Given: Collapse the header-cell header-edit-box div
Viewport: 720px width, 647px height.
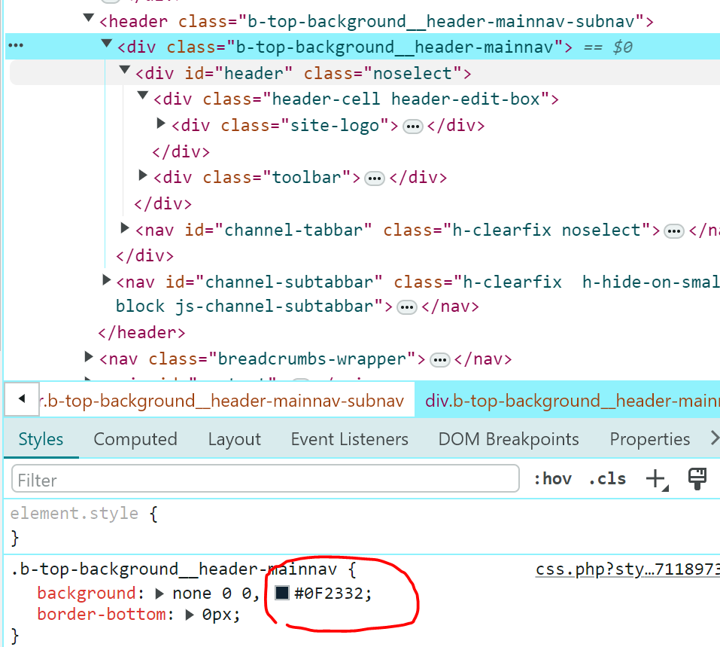Looking at the screenshot, I should (x=143, y=96).
